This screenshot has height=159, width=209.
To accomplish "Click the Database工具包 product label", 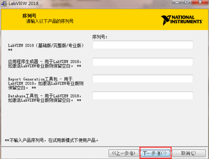I will click(x=44, y=98).
